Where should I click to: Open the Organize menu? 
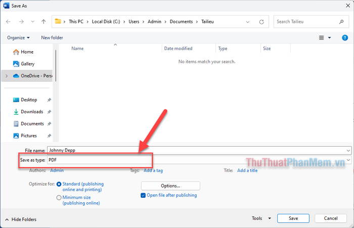(18, 38)
